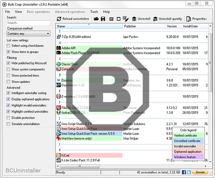215x178 pixels.
Task: Click the Reload uninstallers icon
Action: tap(59, 19)
